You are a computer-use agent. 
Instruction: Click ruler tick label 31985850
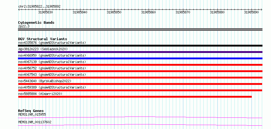(114, 12)
